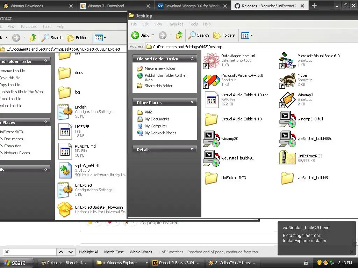Go to previous find match arrow

(x=61, y=252)
